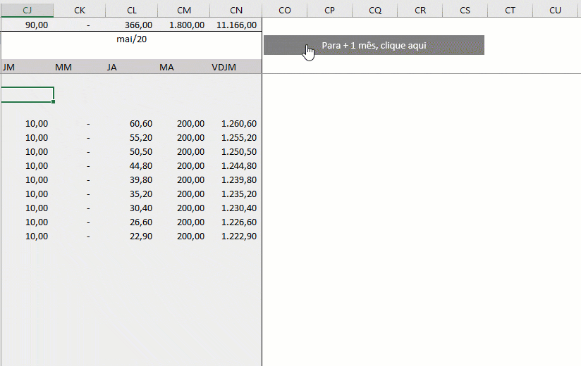
Task: Click the cell showing 1.800,00
Action: click(x=184, y=25)
